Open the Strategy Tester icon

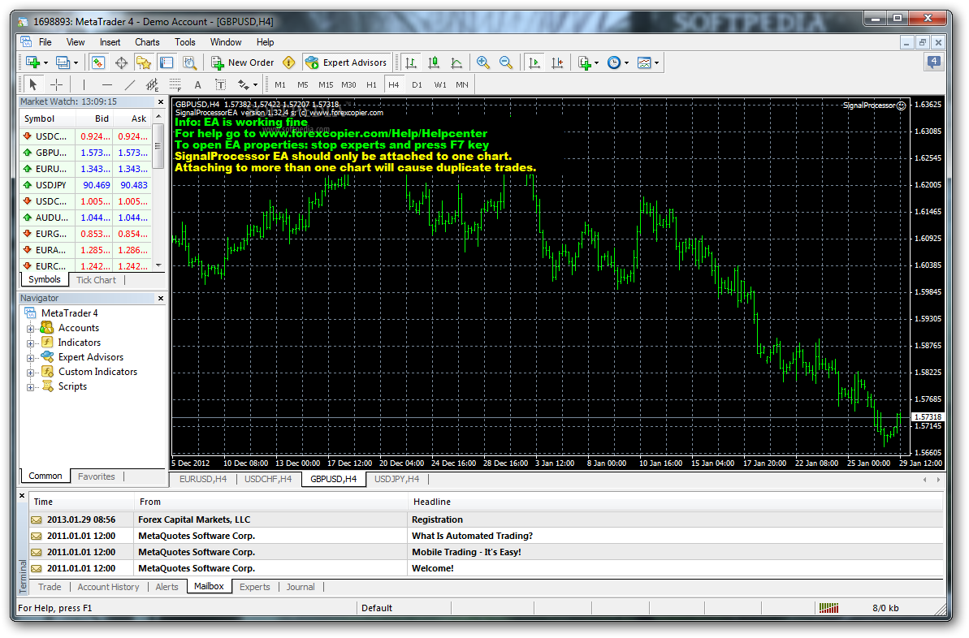[190, 63]
